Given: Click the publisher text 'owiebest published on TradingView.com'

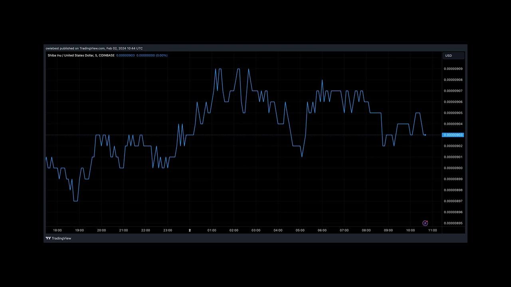Looking at the screenshot, I should point(75,48).
